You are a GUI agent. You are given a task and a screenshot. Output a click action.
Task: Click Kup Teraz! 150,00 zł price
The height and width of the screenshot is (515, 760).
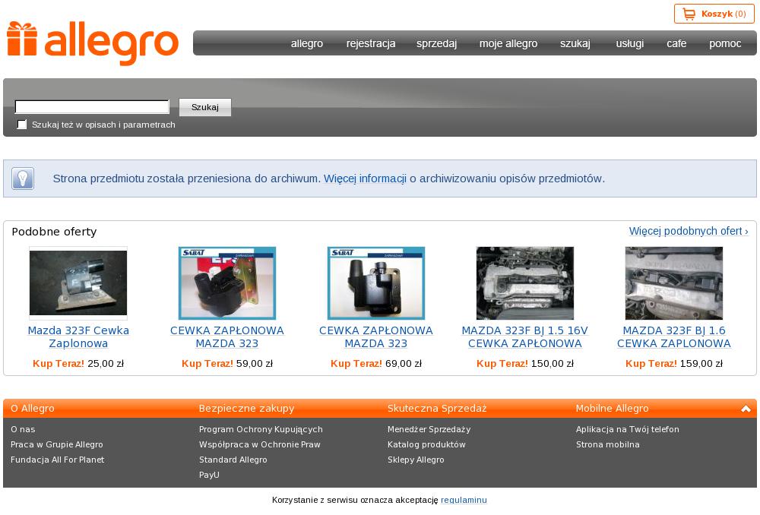pyautogui.click(x=525, y=363)
